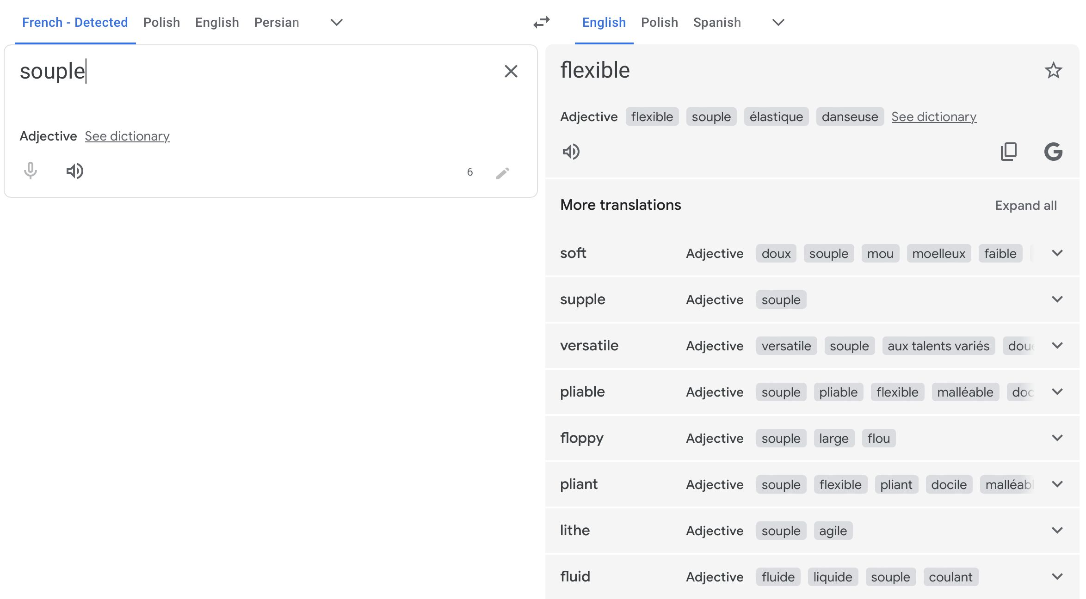This screenshot has width=1086, height=599.
Task: Expand the versatile translation row
Action: (x=1057, y=345)
